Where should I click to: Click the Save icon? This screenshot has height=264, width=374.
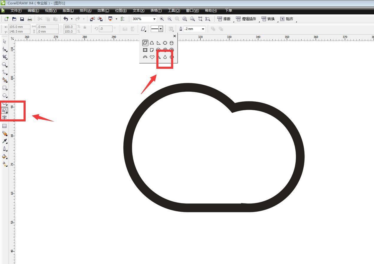[x=22, y=19]
